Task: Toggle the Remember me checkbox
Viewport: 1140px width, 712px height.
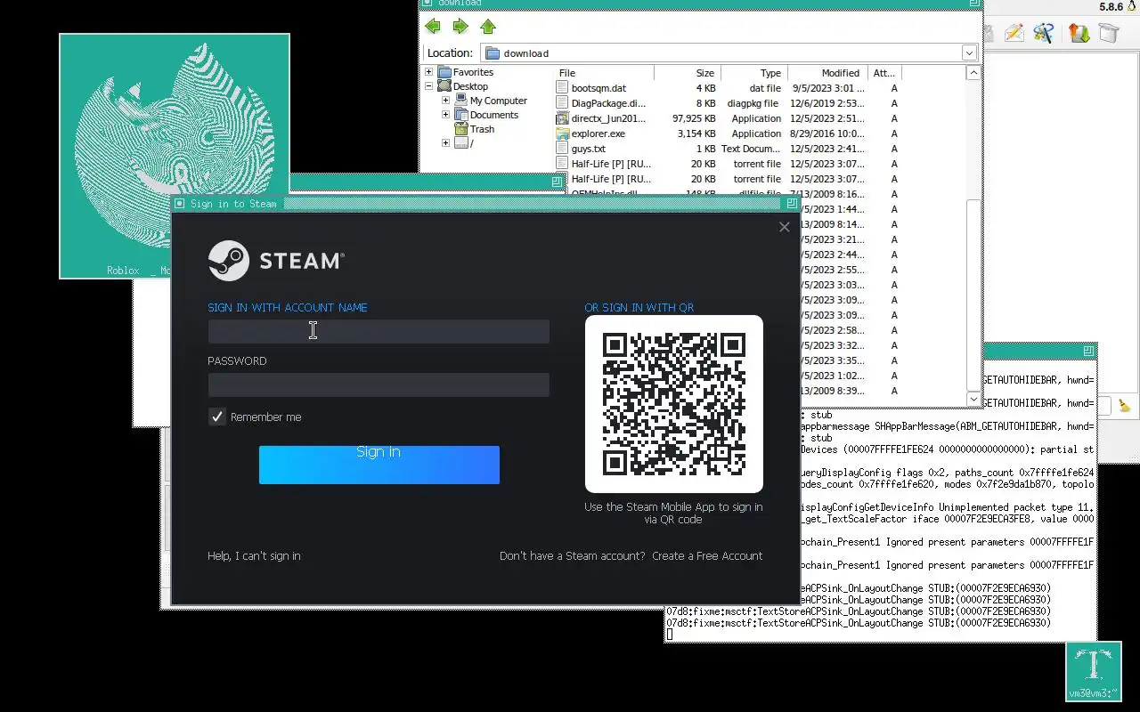Action: click(217, 417)
